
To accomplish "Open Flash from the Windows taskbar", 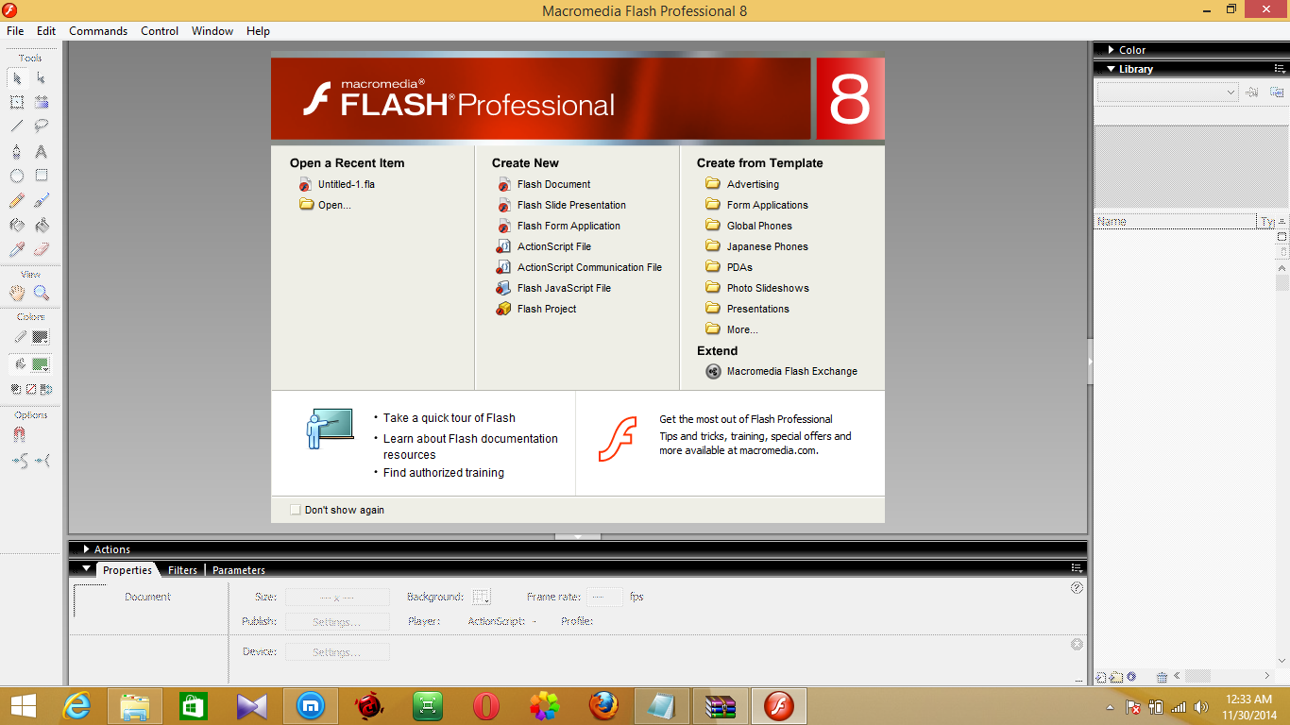I will point(778,705).
